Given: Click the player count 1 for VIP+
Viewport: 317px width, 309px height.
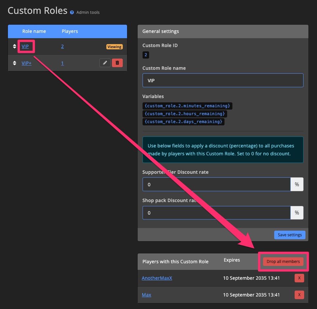Looking at the screenshot, I should (62, 63).
